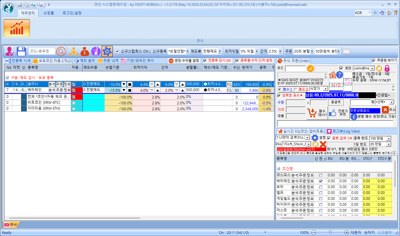The height and width of the screenshot is (236, 400).
Task: Toggle the 신규스탑로스 ON checkbox
Action: coord(117,51)
